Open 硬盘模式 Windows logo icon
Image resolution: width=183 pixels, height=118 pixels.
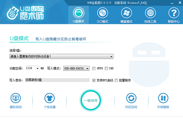pyautogui.click(x=126, y=13)
